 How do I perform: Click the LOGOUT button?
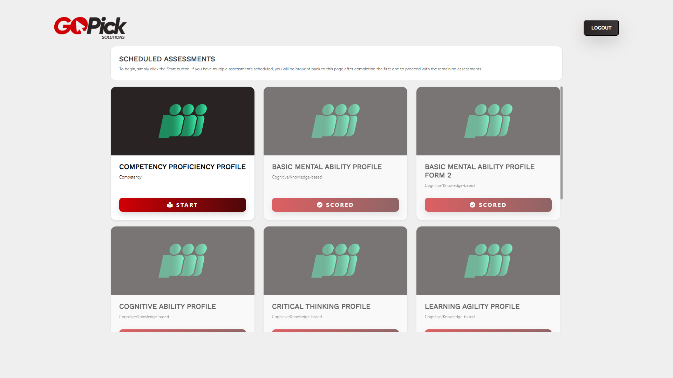coord(601,28)
